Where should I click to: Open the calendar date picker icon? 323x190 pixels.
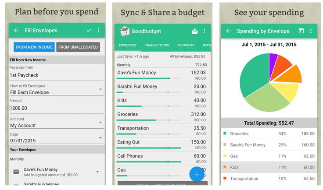tap(301, 31)
